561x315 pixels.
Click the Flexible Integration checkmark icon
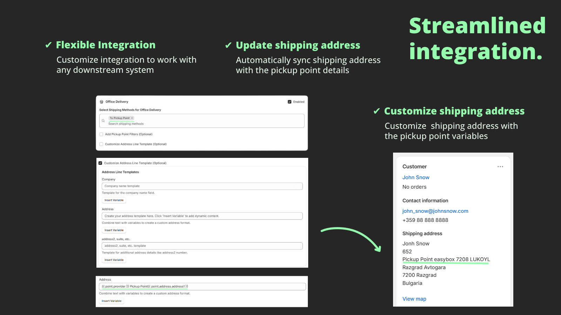pos(48,45)
